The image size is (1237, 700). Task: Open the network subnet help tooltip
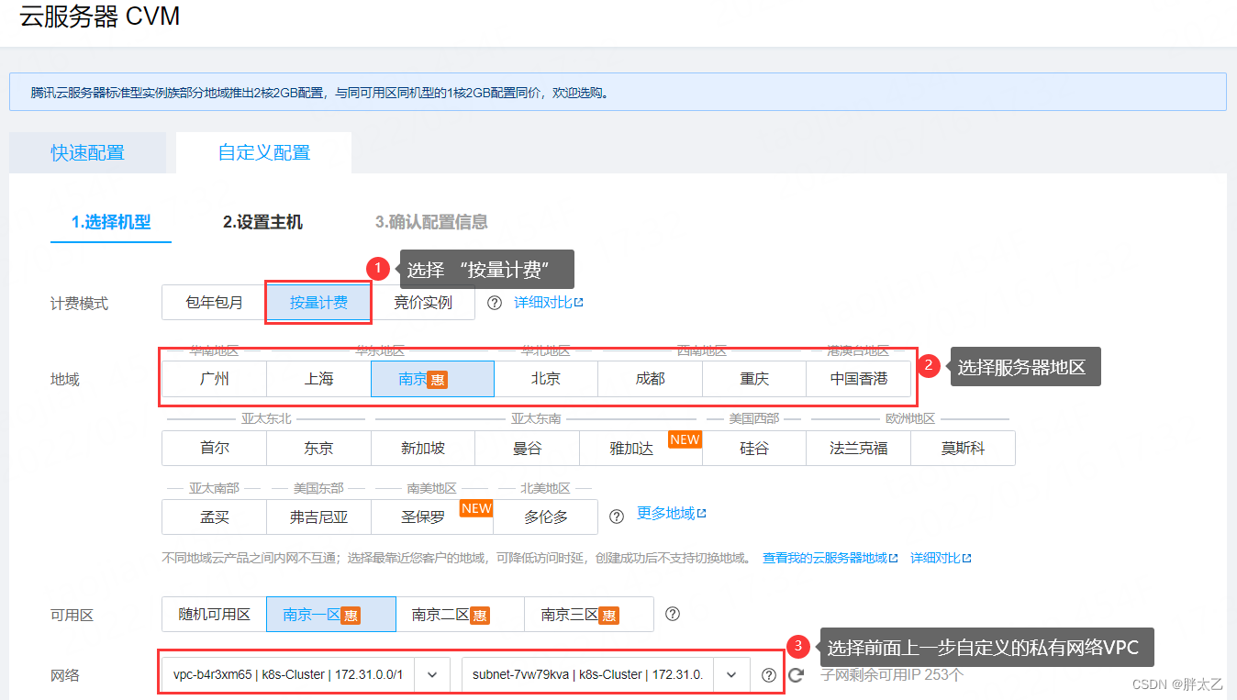click(768, 674)
